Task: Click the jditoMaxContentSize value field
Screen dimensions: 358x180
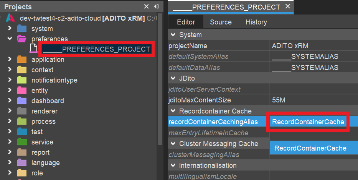Action: (x=313, y=100)
